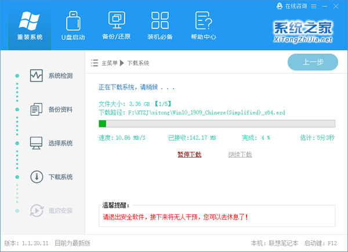The height and width of the screenshot is (252, 348).
Task: Click the 主菜单 breadcrumb
Action: 110,63
